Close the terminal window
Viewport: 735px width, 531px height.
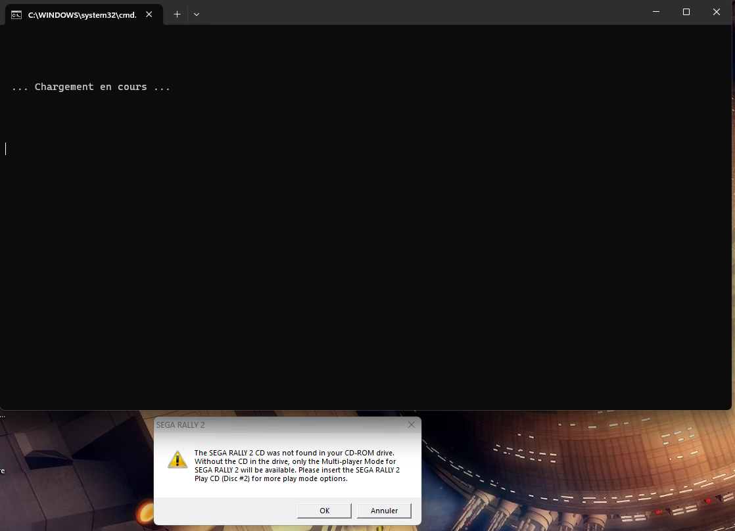point(716,12)
